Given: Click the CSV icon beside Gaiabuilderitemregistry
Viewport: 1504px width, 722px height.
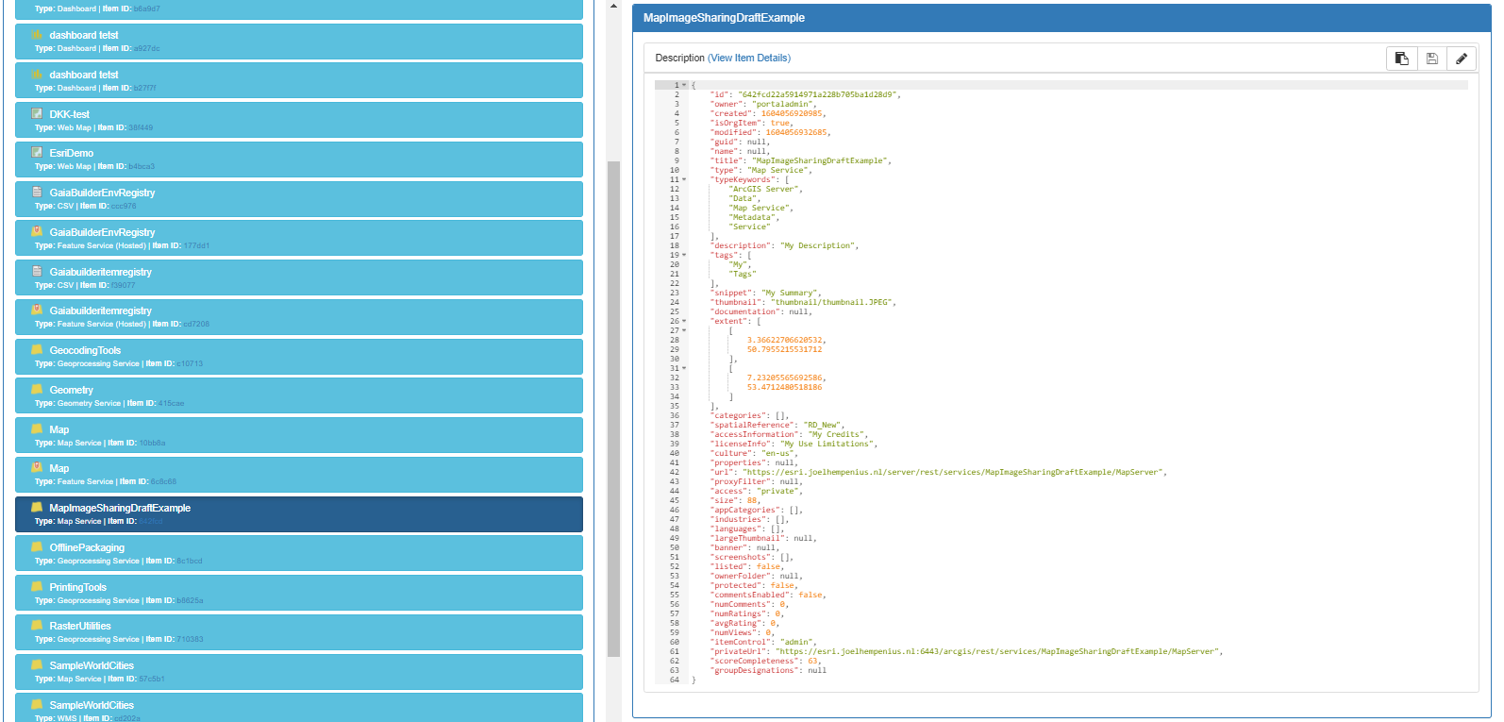Looking at the screenshot, I should click(x=37, y=271).
